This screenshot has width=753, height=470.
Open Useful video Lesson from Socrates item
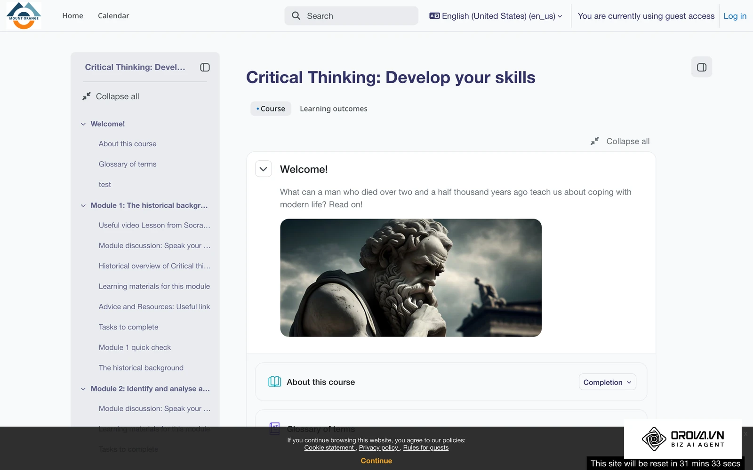click(154, 225)
